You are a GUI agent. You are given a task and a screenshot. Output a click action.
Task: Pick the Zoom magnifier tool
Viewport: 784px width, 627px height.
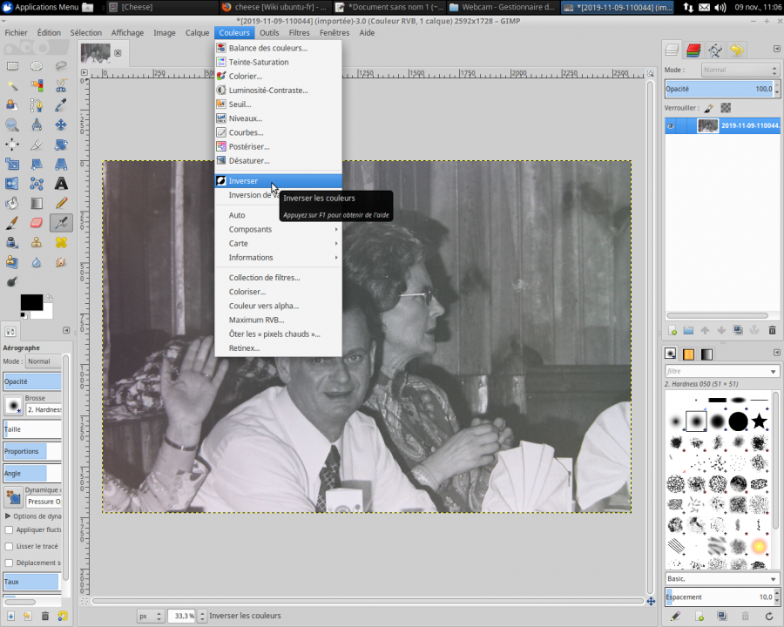tap(12, 125)
